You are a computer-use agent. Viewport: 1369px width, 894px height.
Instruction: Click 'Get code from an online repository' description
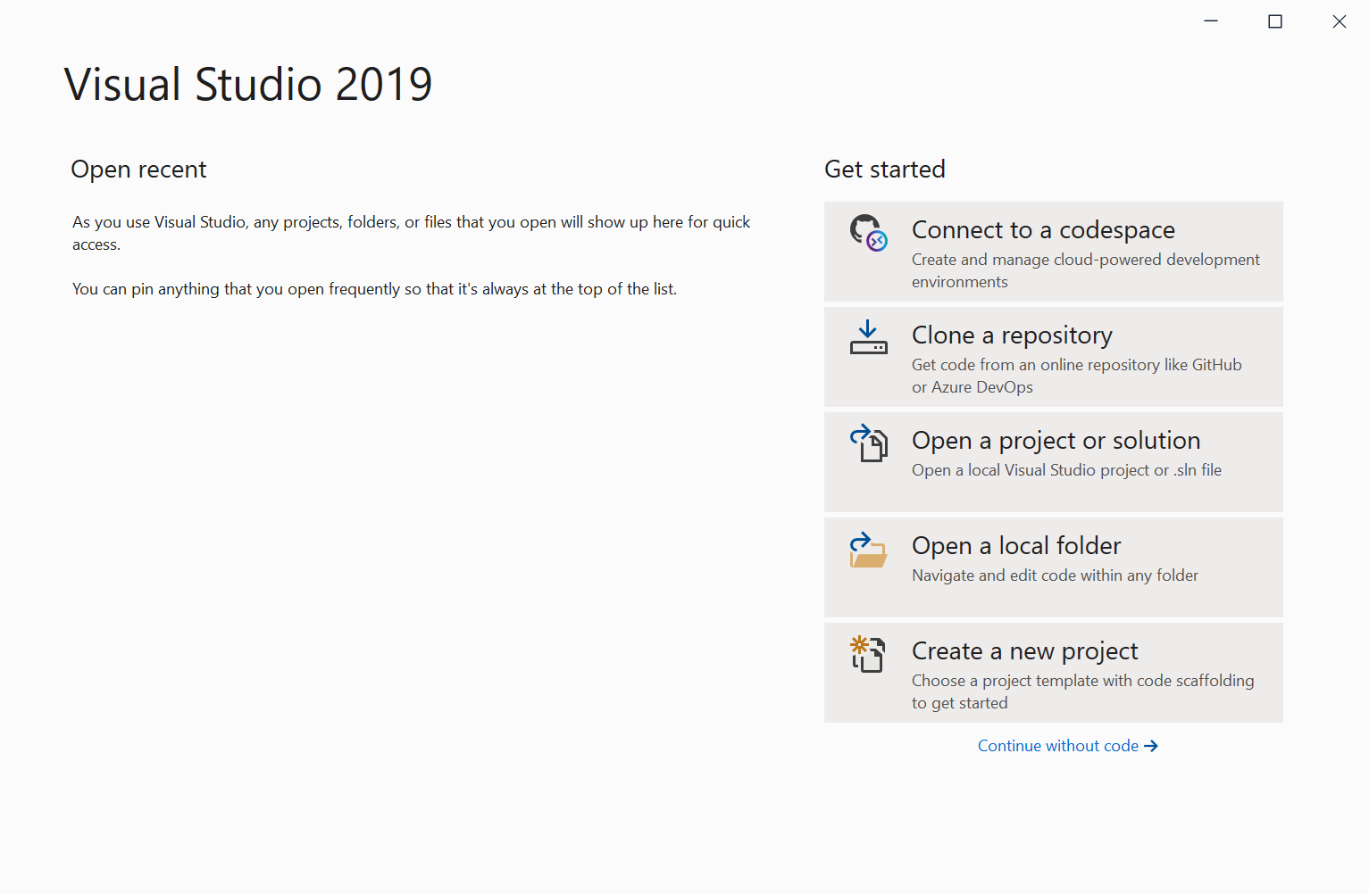[1077, 376]
